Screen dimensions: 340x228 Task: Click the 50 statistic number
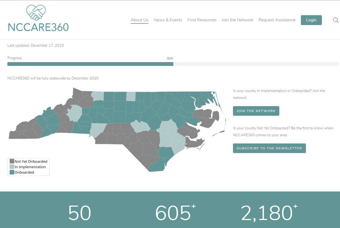coord(79,213)
